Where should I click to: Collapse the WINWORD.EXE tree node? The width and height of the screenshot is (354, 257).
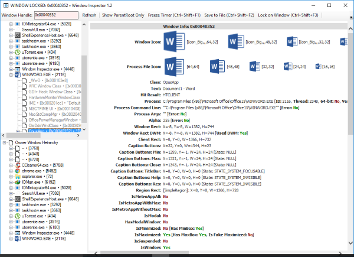click(11, 75)
